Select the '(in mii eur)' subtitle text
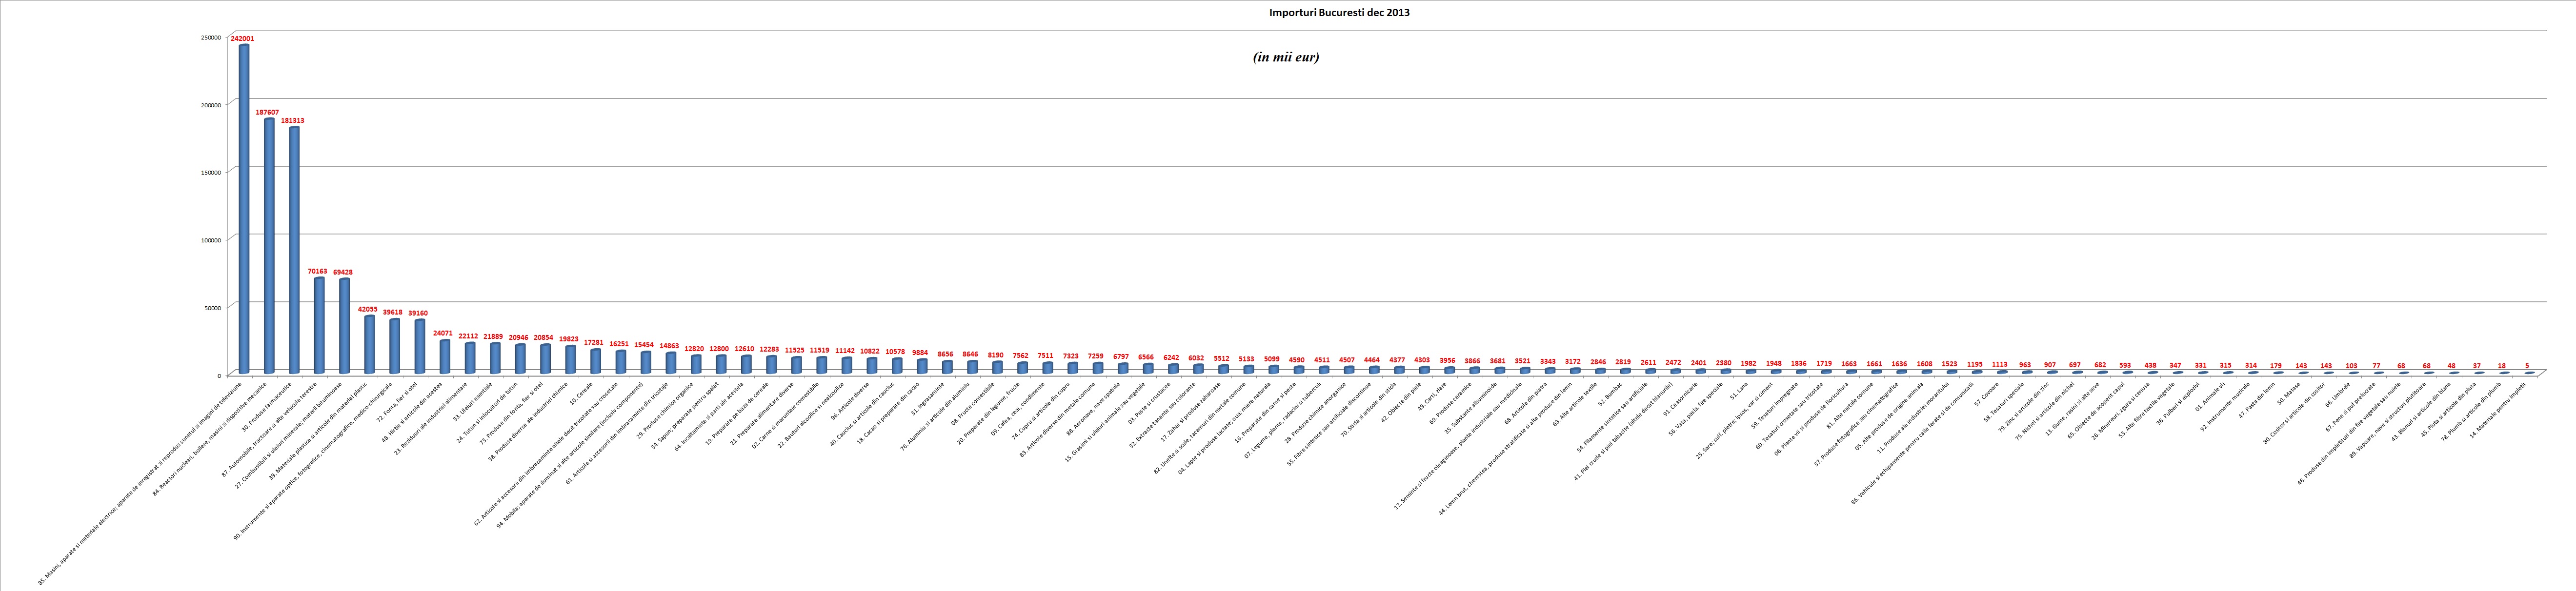Screen dimensions: 2576x591 (x=1286, y=58)
